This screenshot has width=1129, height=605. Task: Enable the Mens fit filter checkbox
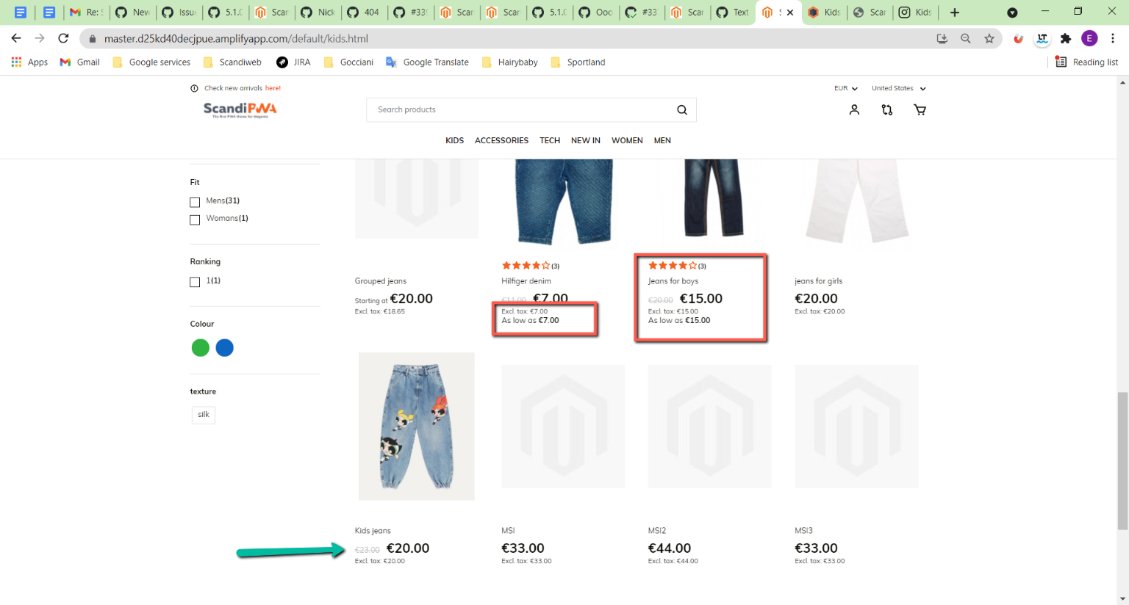(194, 201)
